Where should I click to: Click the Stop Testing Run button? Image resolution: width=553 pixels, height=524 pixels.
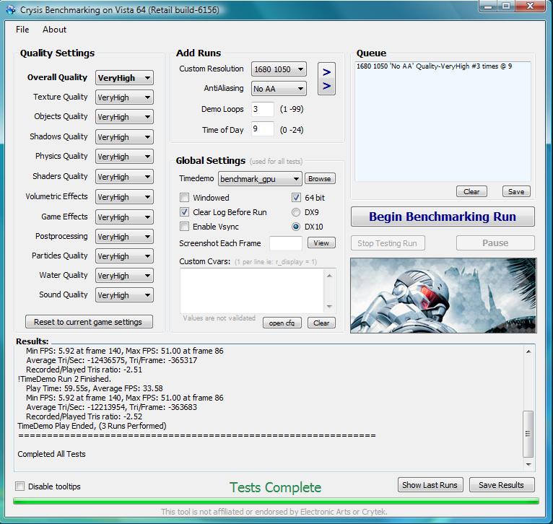[388, 243]
